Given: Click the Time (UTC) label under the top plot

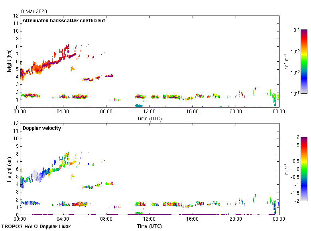Looking at the screenshot, I should [149, 118].
